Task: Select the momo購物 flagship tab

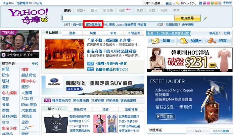Action: [221, 131]
